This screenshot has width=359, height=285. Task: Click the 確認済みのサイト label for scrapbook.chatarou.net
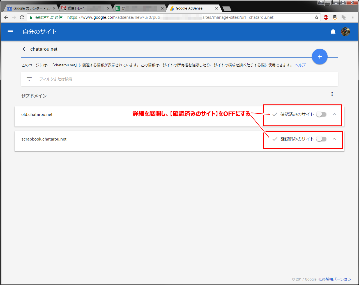click(x=297, y=139)
